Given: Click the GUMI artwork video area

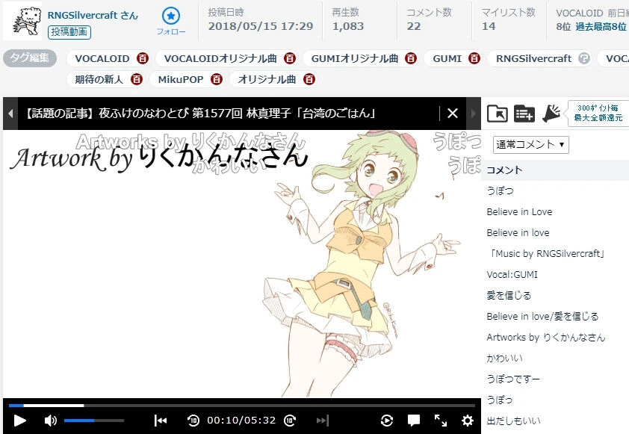Looking at the screenshot, I should (x=242, y=264).
